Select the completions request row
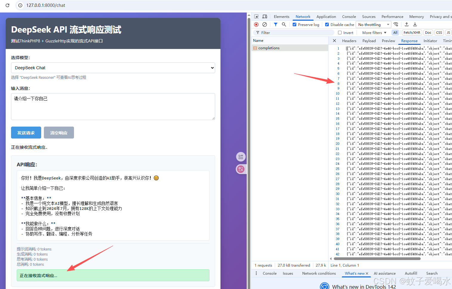The image size is (452, 289). tap(290, 48)
